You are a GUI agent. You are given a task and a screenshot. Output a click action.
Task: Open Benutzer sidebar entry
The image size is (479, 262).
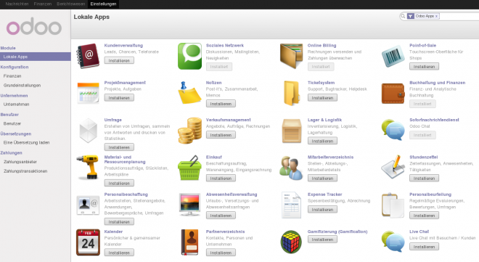pyautogui.click(x=12, y=123)
